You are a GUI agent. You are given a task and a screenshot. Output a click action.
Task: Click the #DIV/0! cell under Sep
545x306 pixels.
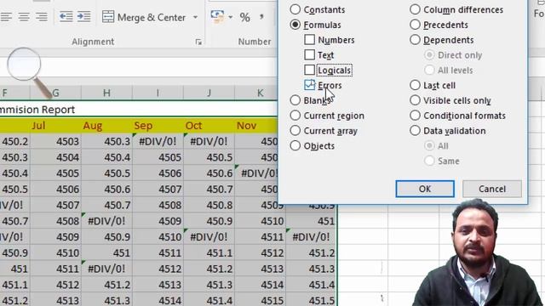tap(158, 141)
